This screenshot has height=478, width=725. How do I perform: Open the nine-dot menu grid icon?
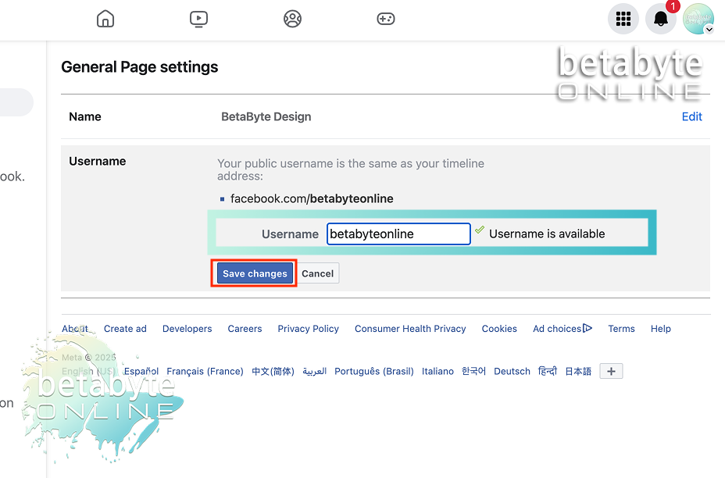click(623, 20)
